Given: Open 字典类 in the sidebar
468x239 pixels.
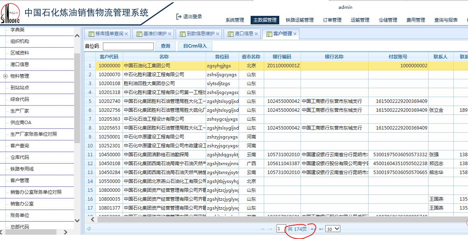Looking at the screenshot, I should point(17,30).
